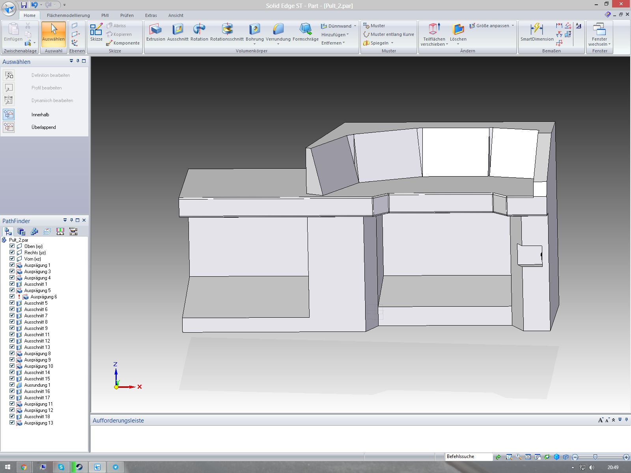Expand the Dünnwand dropdown
631x473 pixels.
coord(355,26)
